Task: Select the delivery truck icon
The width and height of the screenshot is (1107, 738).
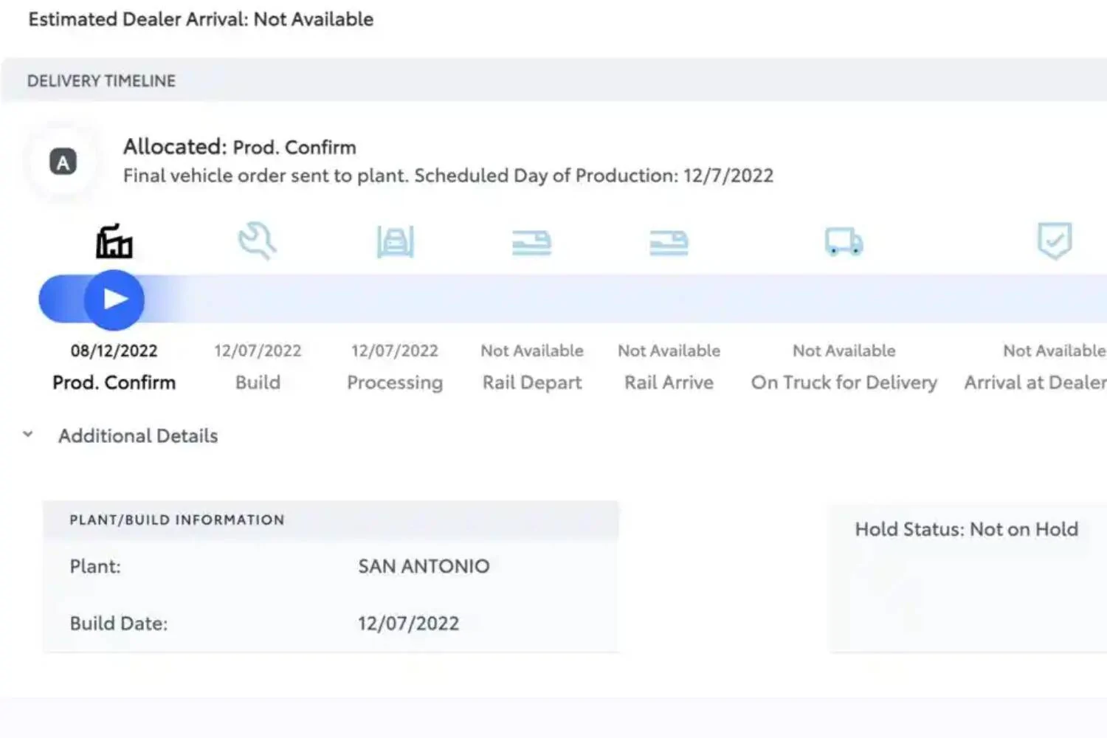Action: point(844,241)
